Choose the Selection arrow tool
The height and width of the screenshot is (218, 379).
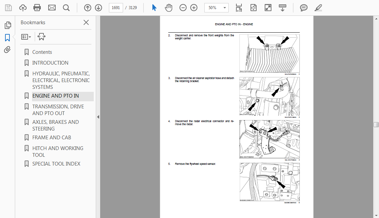point(154,8)
